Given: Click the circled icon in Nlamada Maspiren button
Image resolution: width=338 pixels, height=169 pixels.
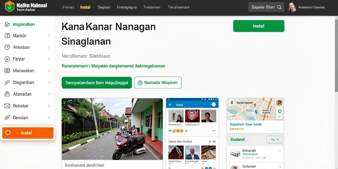Looking at the screenshot, I should pyautogui.click(x=140, y=83).
